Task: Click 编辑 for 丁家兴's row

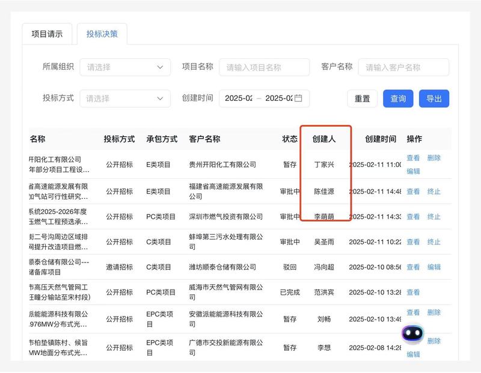Action: coord(413,171)
